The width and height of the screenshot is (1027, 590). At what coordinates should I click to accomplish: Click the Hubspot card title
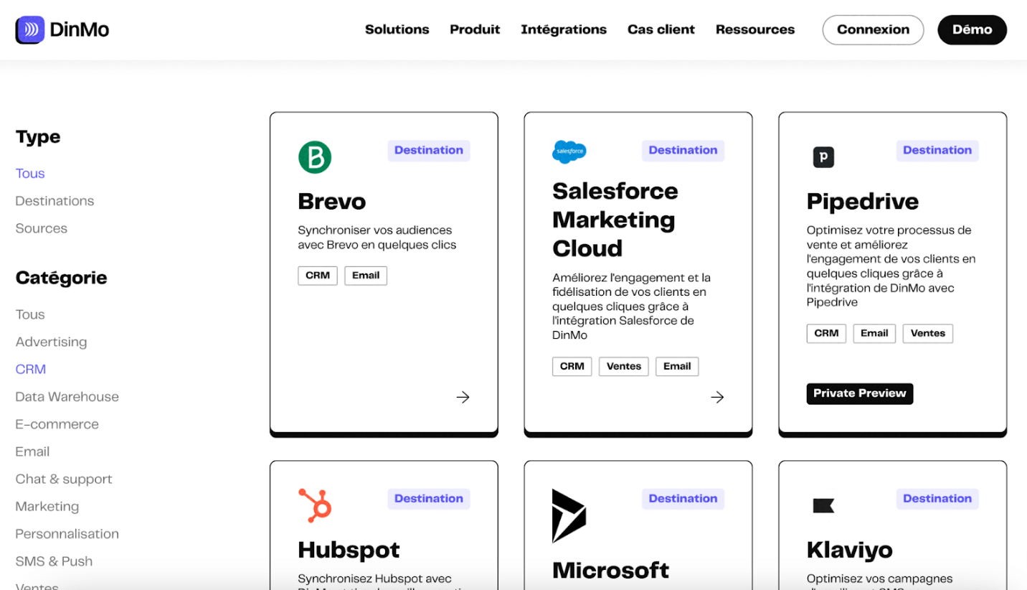(x=349, y=550)
